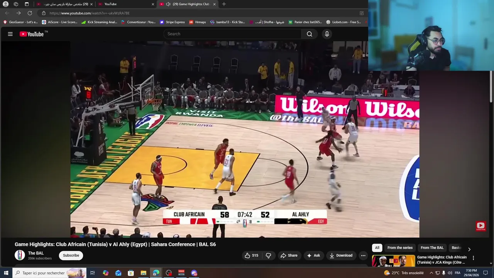This screenshot has width=494, height=278.
Task: Open the Windows Start menu
Action: point(6,273)
